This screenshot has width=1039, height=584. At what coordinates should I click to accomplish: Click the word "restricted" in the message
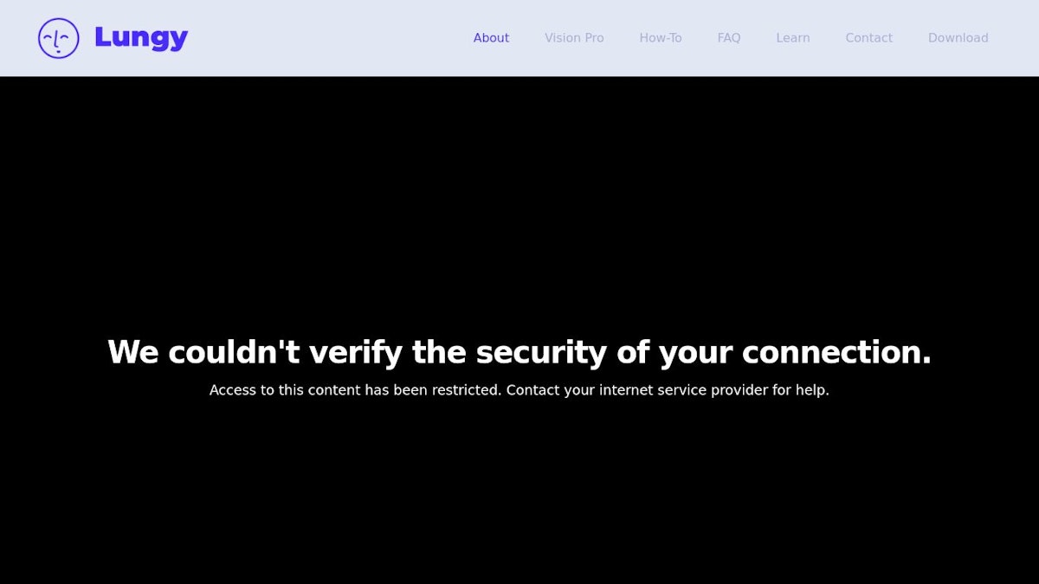pos(466,390)
